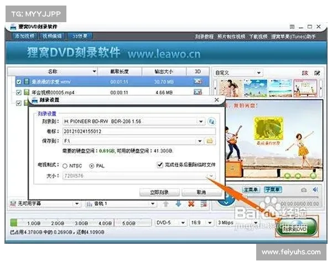Click the menu template edit pencil icon

click(317, 73)
